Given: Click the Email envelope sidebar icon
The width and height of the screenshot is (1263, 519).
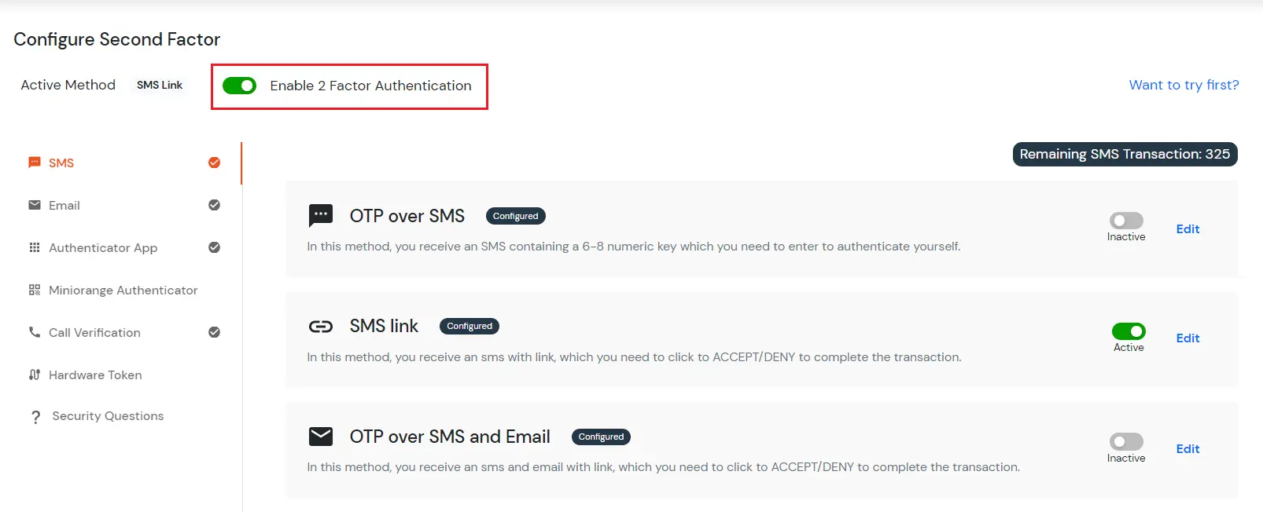Looking at the screenshot, I should [35, 205].
